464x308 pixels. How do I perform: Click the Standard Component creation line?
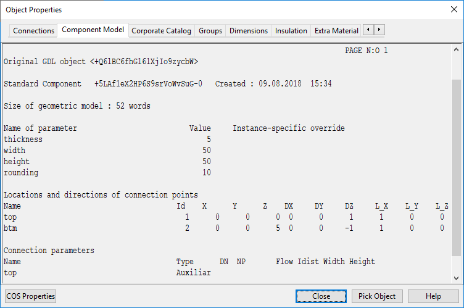click(168, 84)
